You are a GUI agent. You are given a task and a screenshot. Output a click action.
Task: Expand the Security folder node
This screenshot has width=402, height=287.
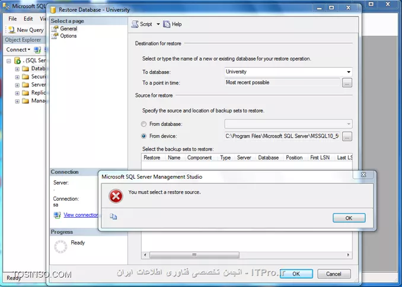click(17, 77)
